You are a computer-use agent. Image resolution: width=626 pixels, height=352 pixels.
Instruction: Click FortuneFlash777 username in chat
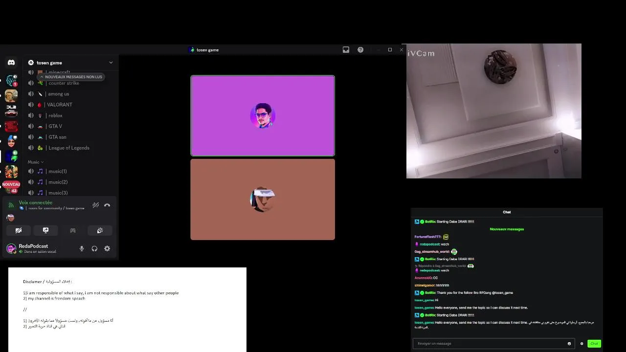pos(428,237)
